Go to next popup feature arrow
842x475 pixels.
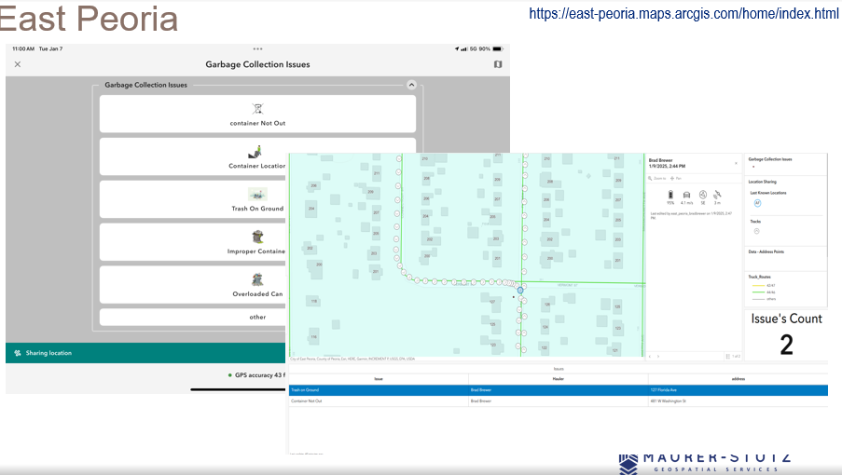658,356
